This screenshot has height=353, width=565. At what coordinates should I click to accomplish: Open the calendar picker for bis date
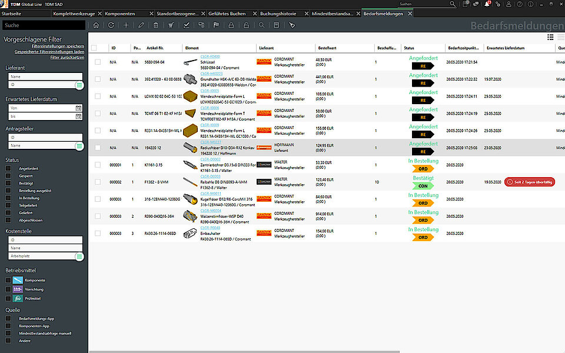click(78, 116)
